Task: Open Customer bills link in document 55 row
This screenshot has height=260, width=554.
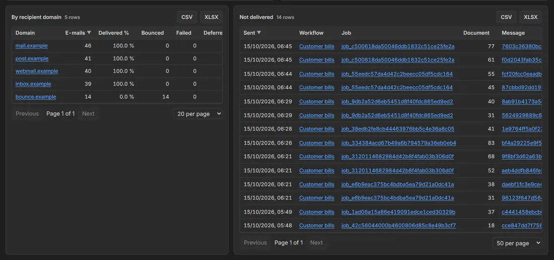Action: point(317,74)
